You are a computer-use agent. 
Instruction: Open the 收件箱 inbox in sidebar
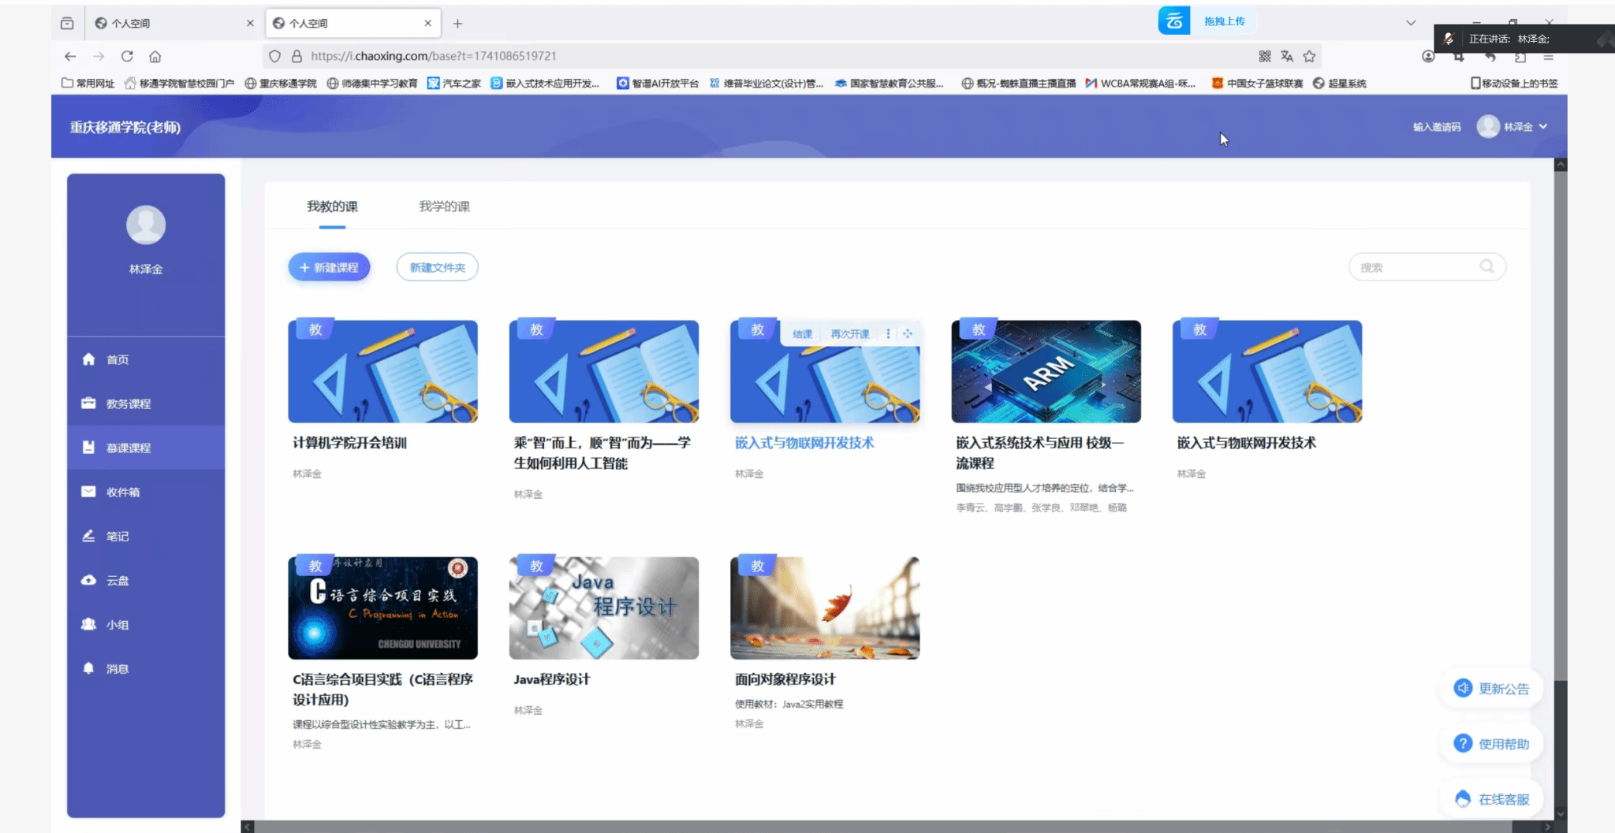(x=122, y=492)
